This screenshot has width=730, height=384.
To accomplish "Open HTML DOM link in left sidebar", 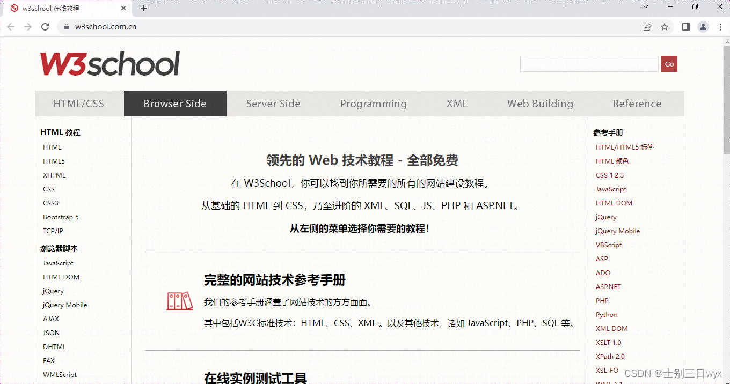I will coord(61,277).
